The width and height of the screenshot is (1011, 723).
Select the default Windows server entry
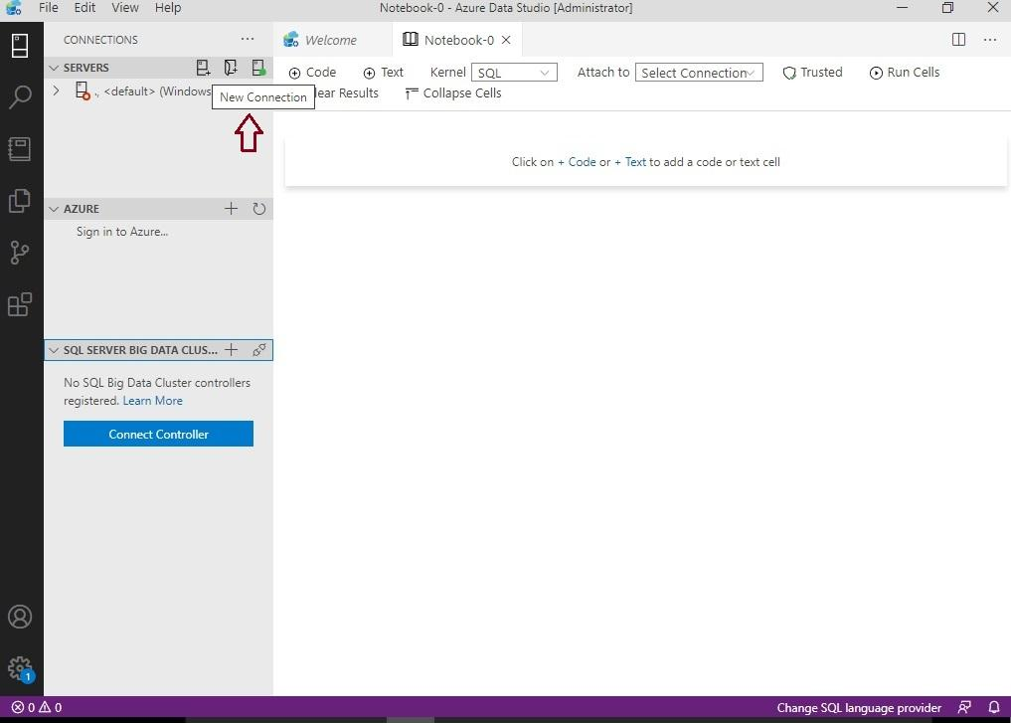tap(159, 90)
